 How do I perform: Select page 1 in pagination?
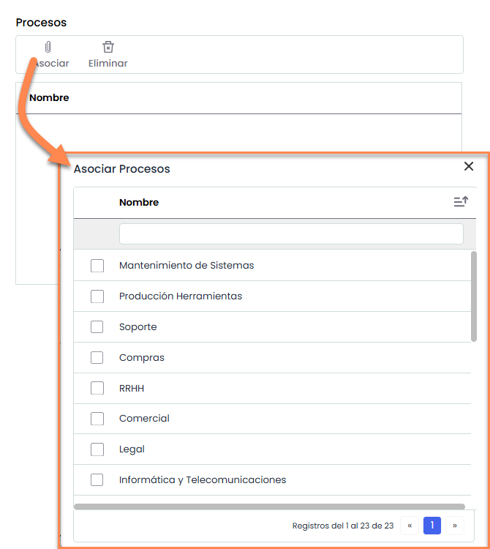pos(432,526)
